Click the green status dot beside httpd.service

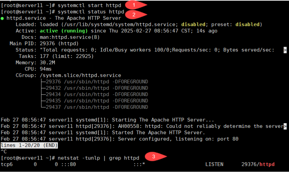(2, 18)
